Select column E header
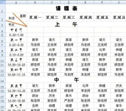 [x=85, y=2]
